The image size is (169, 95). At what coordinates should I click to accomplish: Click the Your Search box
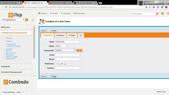(144, 14)
